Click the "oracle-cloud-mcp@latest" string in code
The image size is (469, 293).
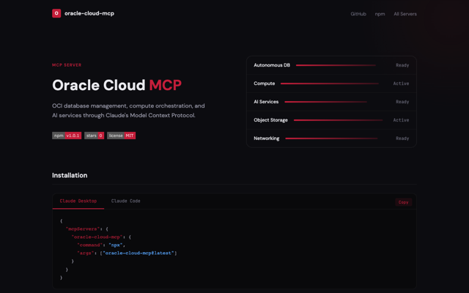coord(139,253)
